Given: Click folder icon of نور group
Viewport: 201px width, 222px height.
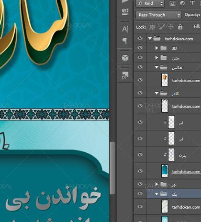Looking at the screenshot, I should [164, 184].
